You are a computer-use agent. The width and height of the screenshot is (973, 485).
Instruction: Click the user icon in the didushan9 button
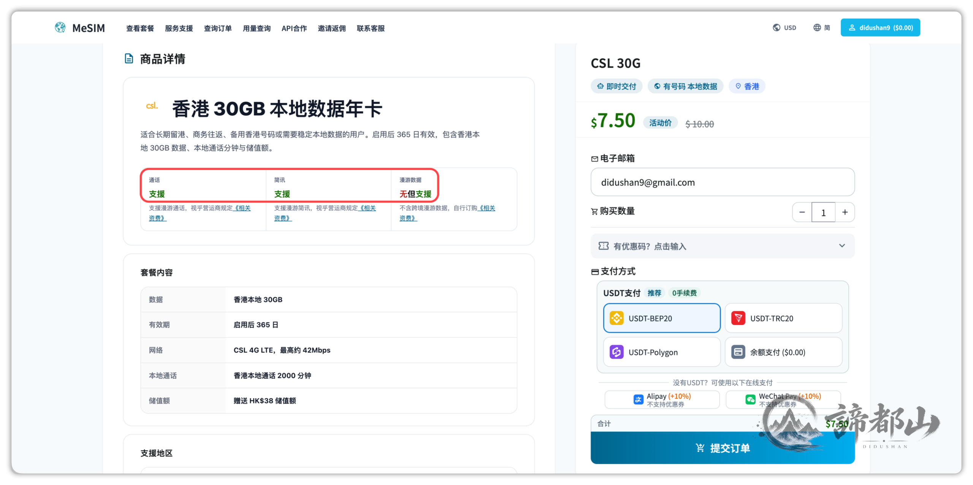click(852, 27)
